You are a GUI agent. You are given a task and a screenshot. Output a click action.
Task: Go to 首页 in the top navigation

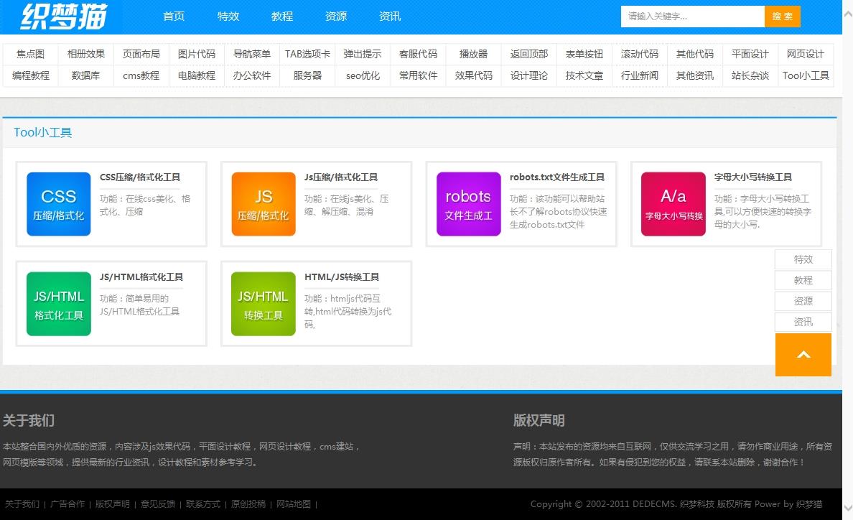[174, 17]
